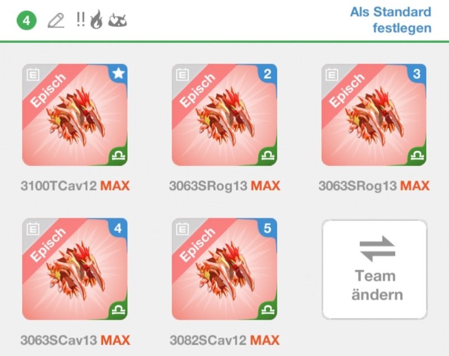
Task: Click the flame emoji icon in the team name
Action: pos(96,20)
